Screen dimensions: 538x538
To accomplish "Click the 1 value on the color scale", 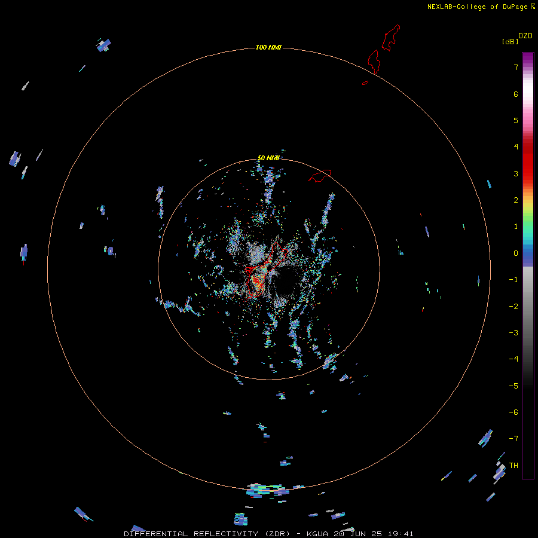I will pyautogui.click(x=516, y=227).
